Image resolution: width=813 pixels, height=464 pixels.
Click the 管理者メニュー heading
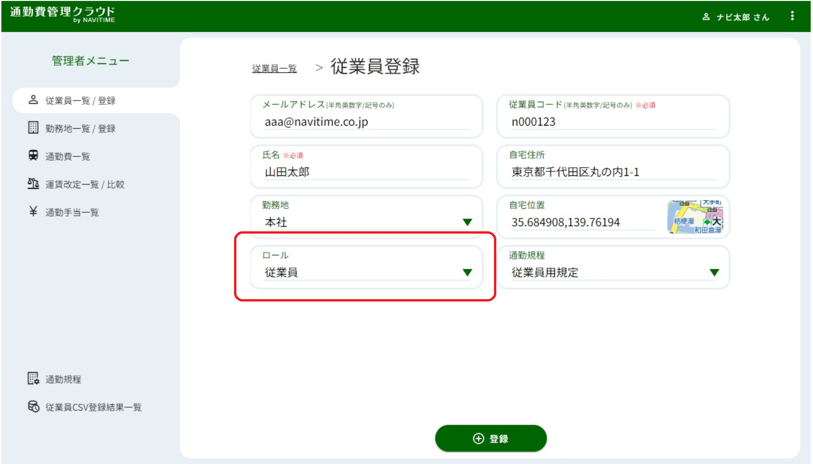tap(90, 60)
